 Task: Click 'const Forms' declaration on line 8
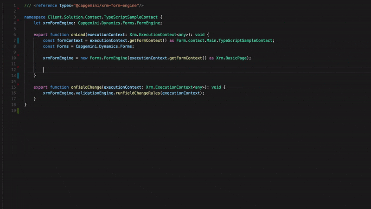point(56,46)
